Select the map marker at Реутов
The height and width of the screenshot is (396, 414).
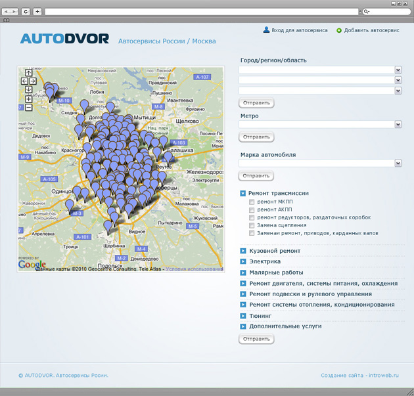(x=168, y=159)
